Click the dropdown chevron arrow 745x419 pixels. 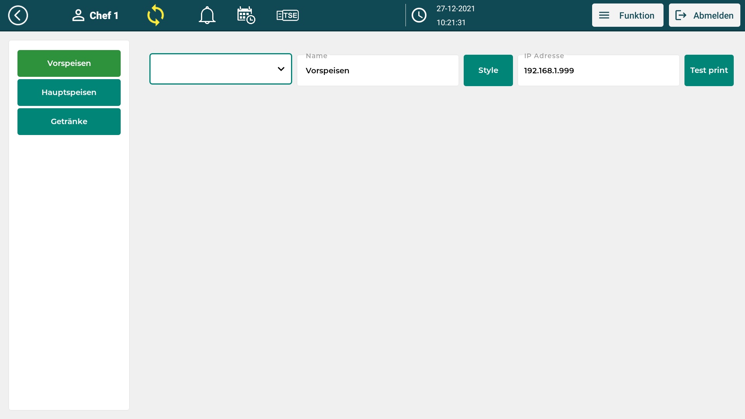pyautogui.click(x=281, y=69)
